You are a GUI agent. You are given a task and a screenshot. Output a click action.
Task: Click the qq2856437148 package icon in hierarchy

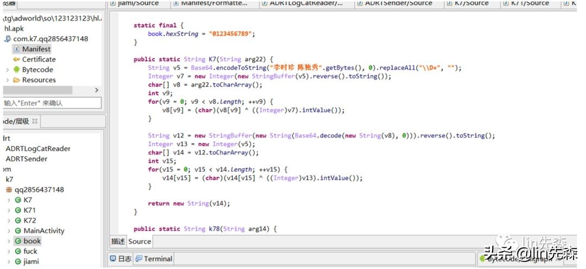click(9, 189)
